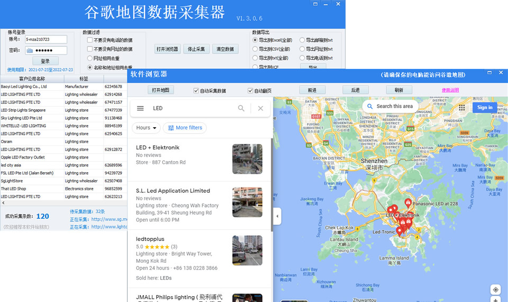Open the Google Maps hamburger menu
508x302 pixels.
140,108
